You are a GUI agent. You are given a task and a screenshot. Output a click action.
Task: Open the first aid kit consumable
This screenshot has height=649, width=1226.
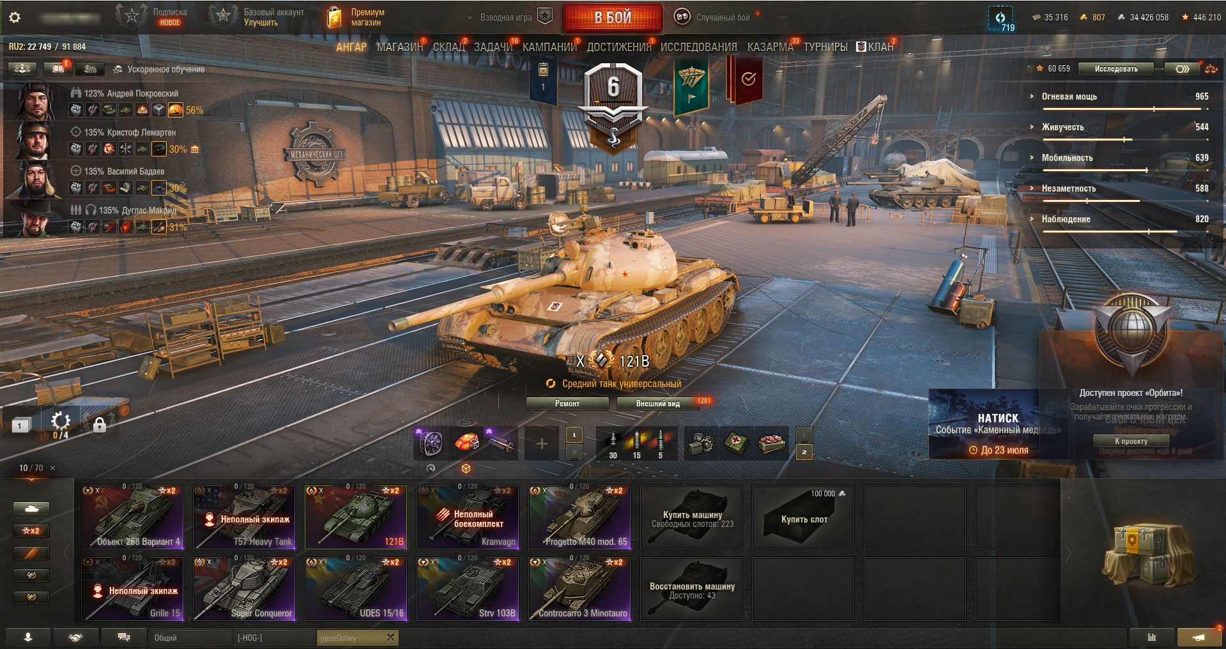737,443
